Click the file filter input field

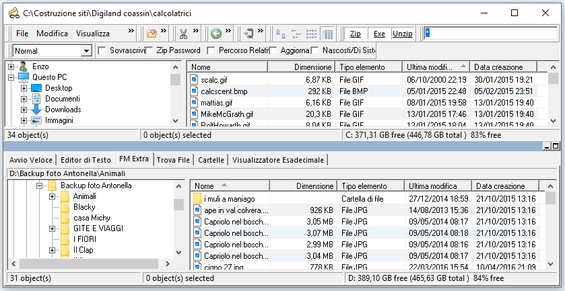click(x=491, y=34)
